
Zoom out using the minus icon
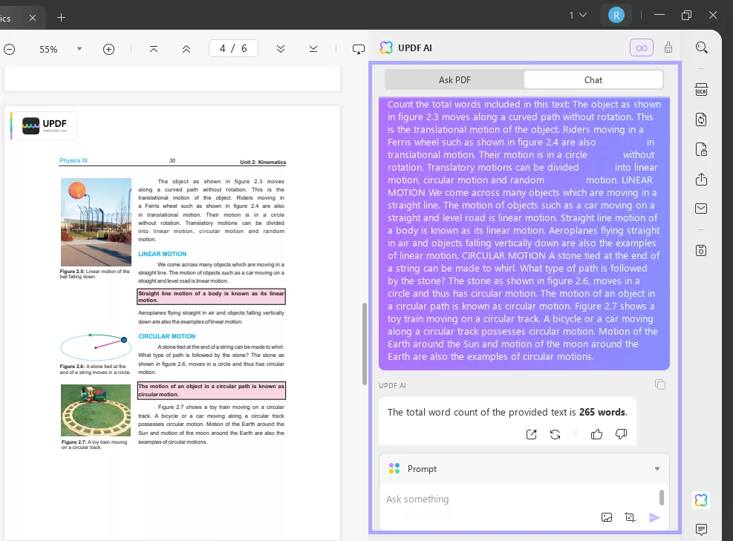coord(10,49)
